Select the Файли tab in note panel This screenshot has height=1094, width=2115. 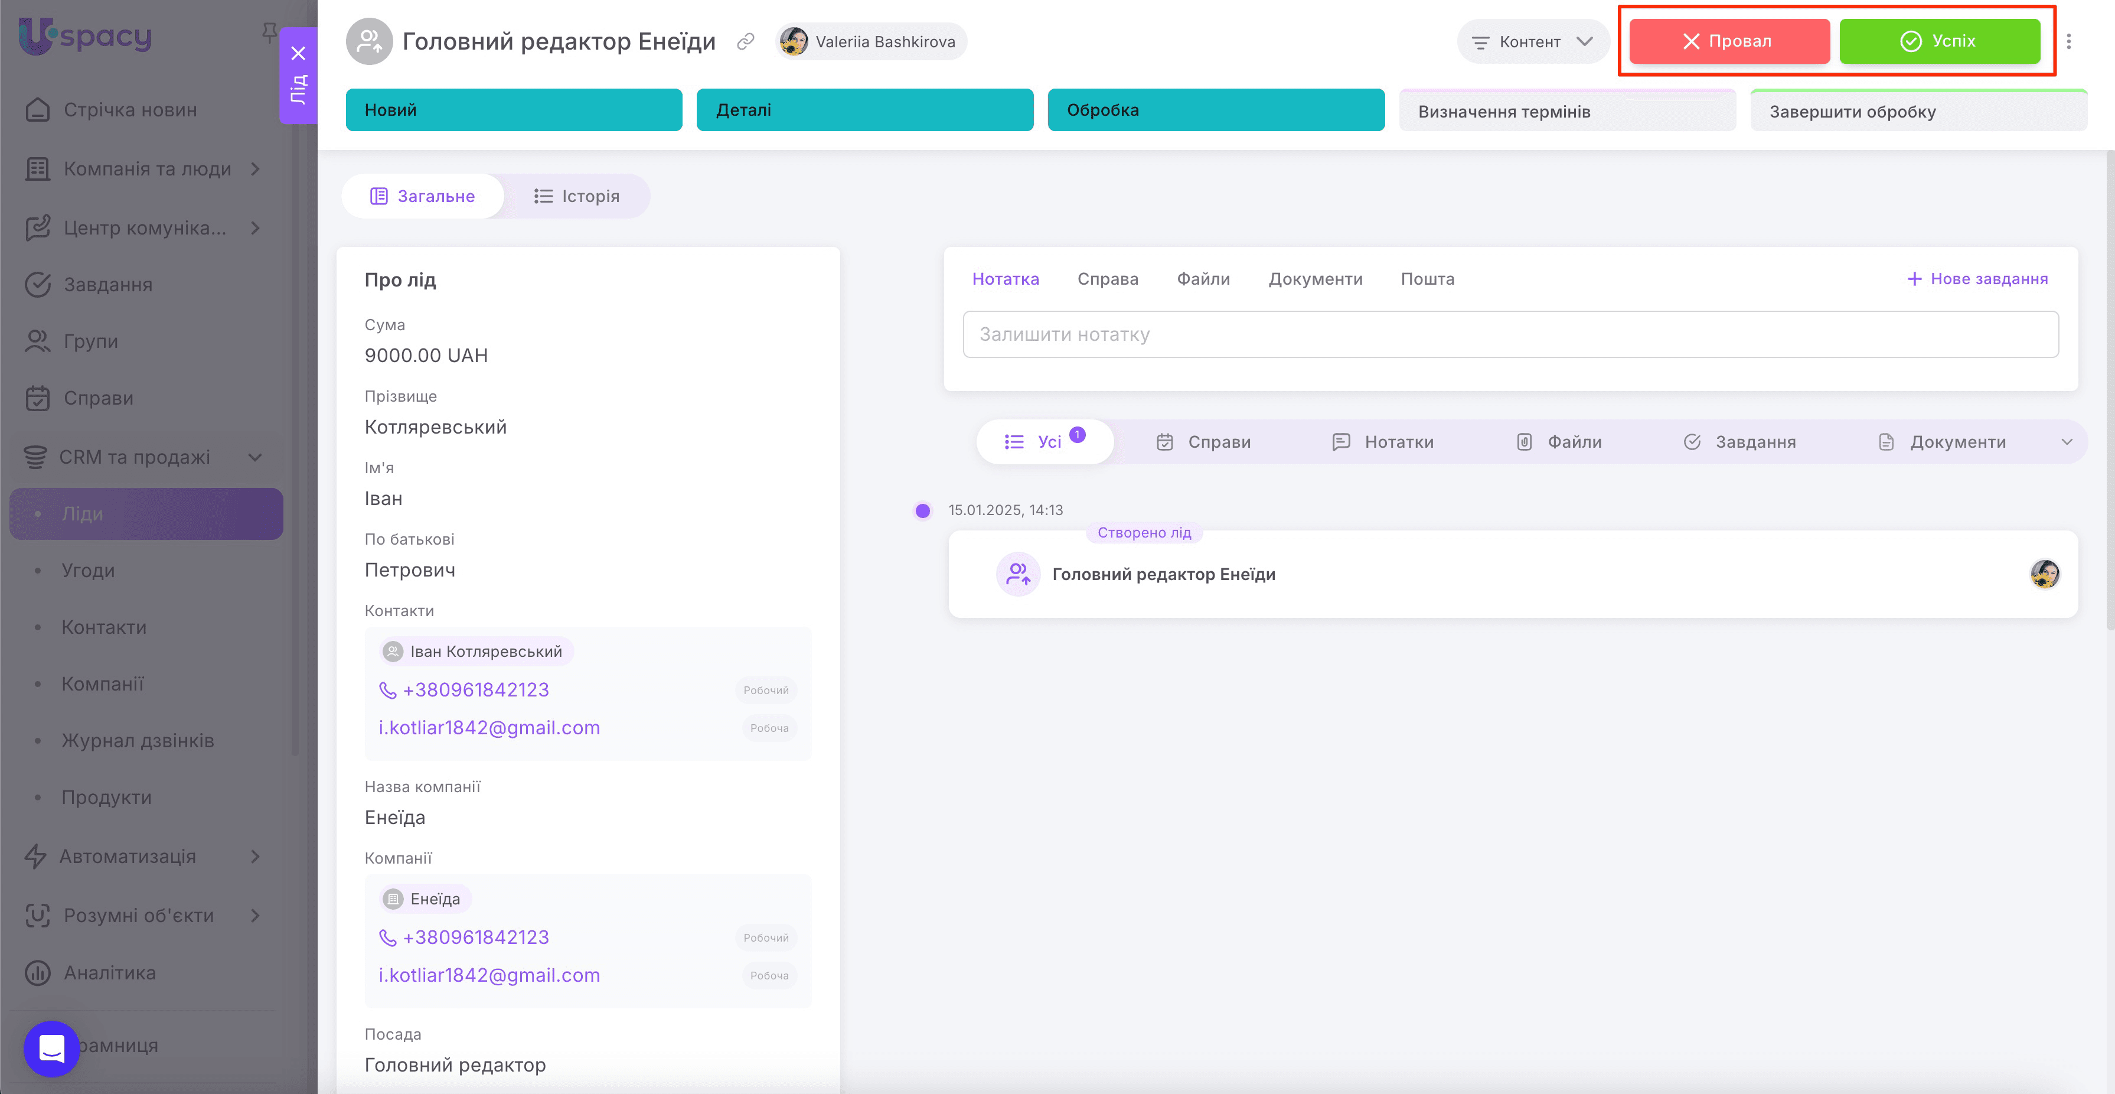point(1203,279)
